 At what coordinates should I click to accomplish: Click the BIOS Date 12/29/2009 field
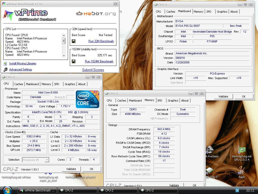tap(212, 63)
